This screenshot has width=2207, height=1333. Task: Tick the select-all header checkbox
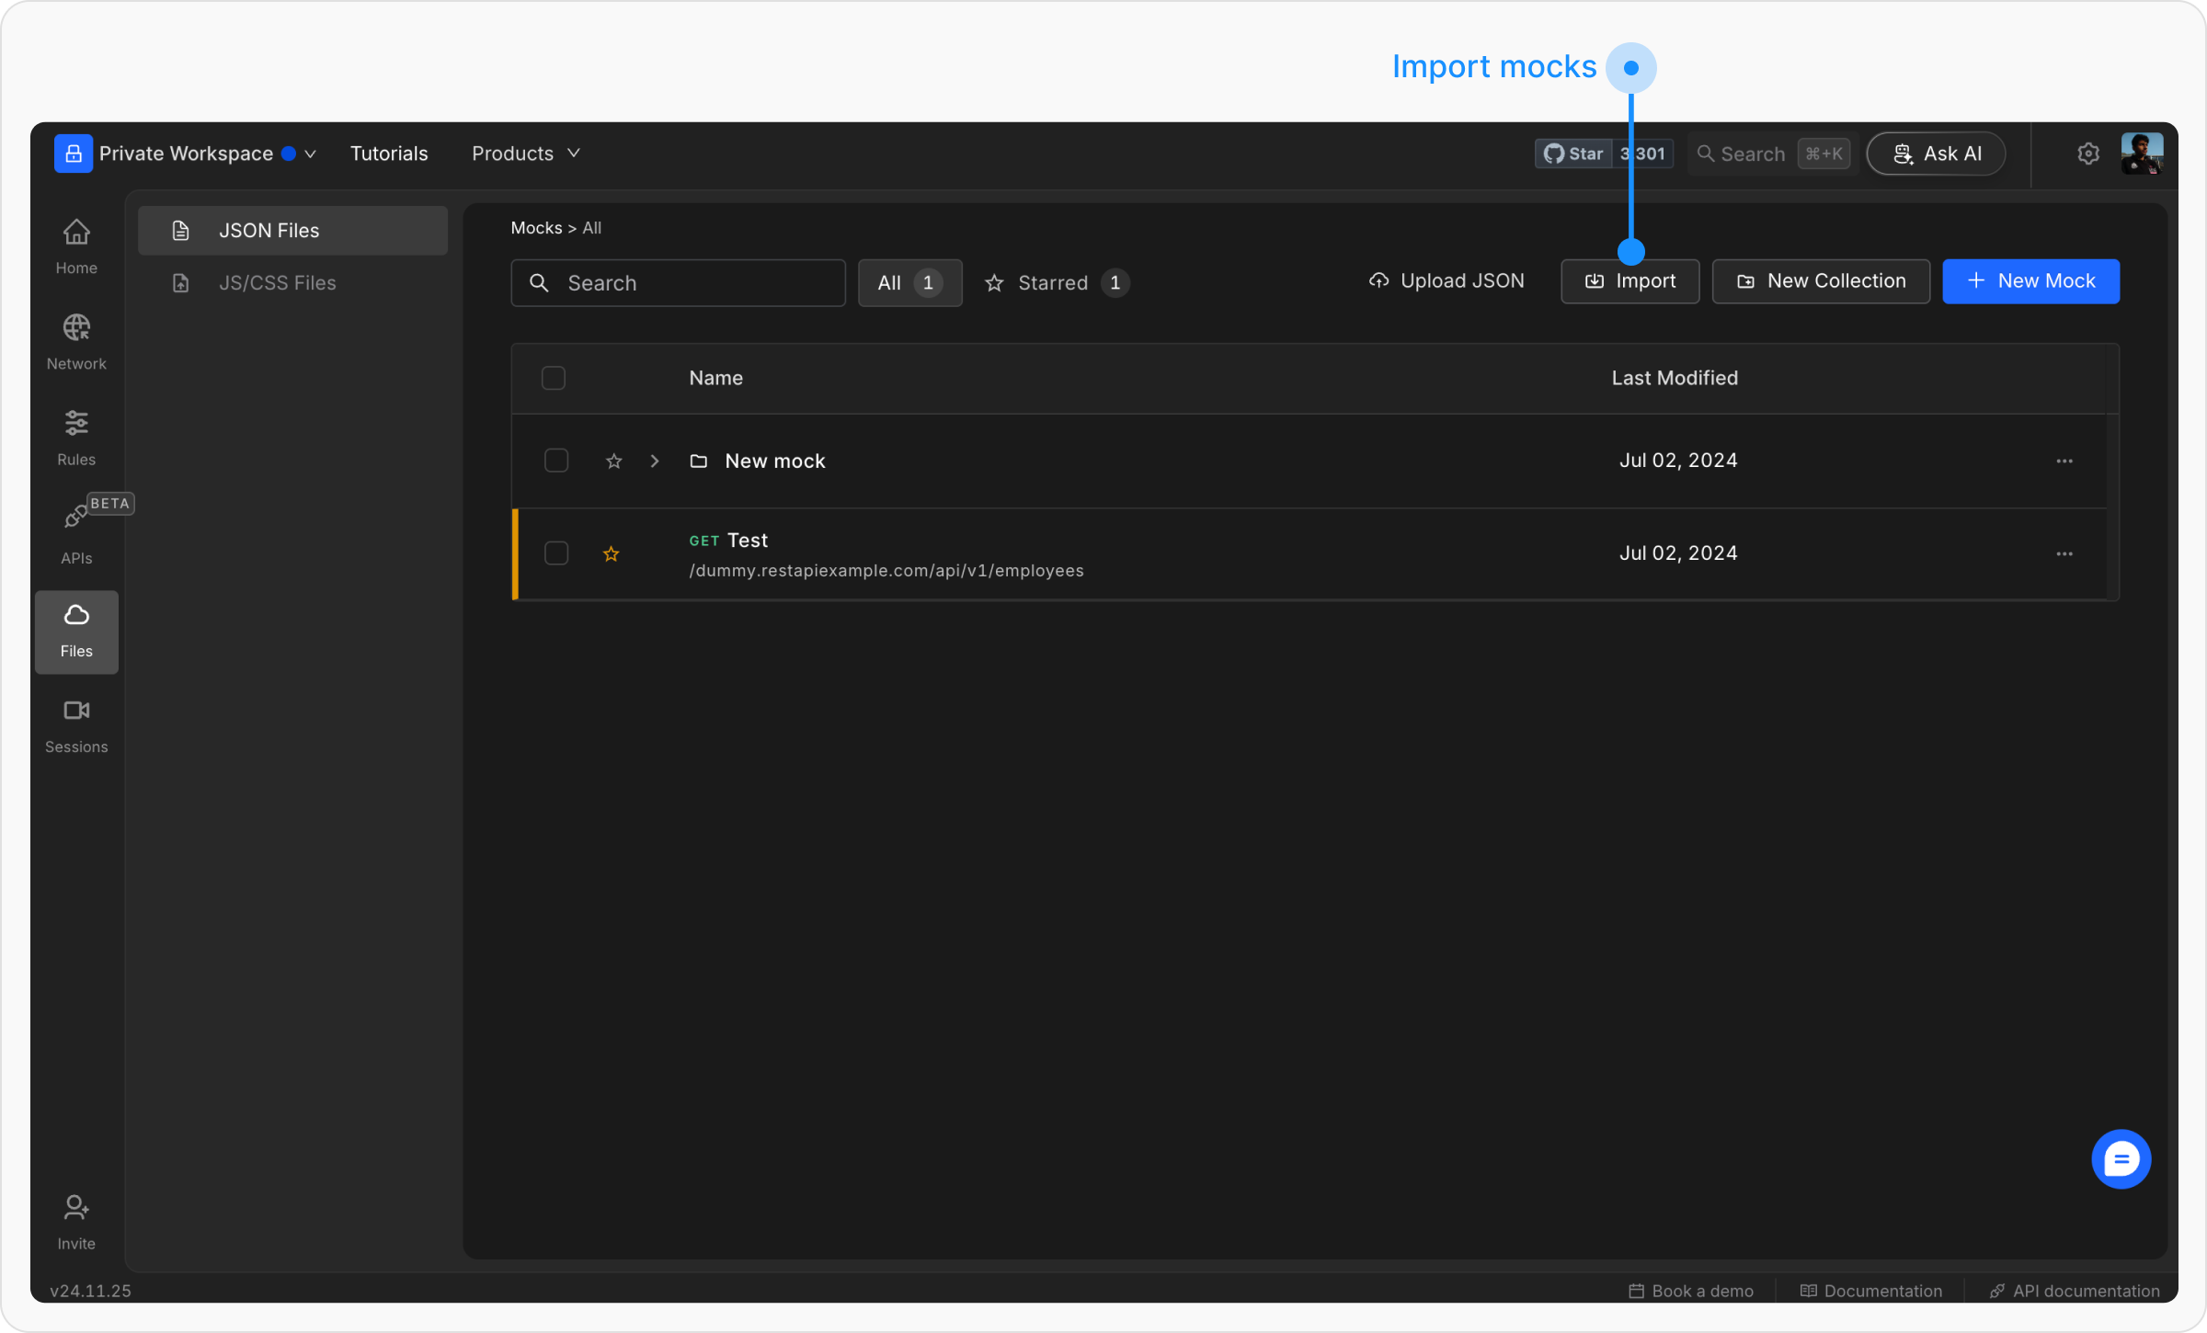click(x=554, y=378)
